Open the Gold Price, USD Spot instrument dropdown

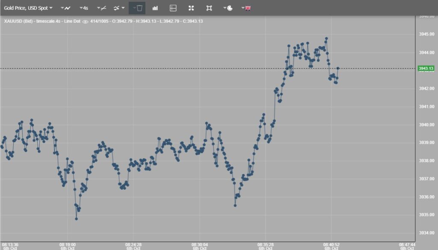pos(29,8)
